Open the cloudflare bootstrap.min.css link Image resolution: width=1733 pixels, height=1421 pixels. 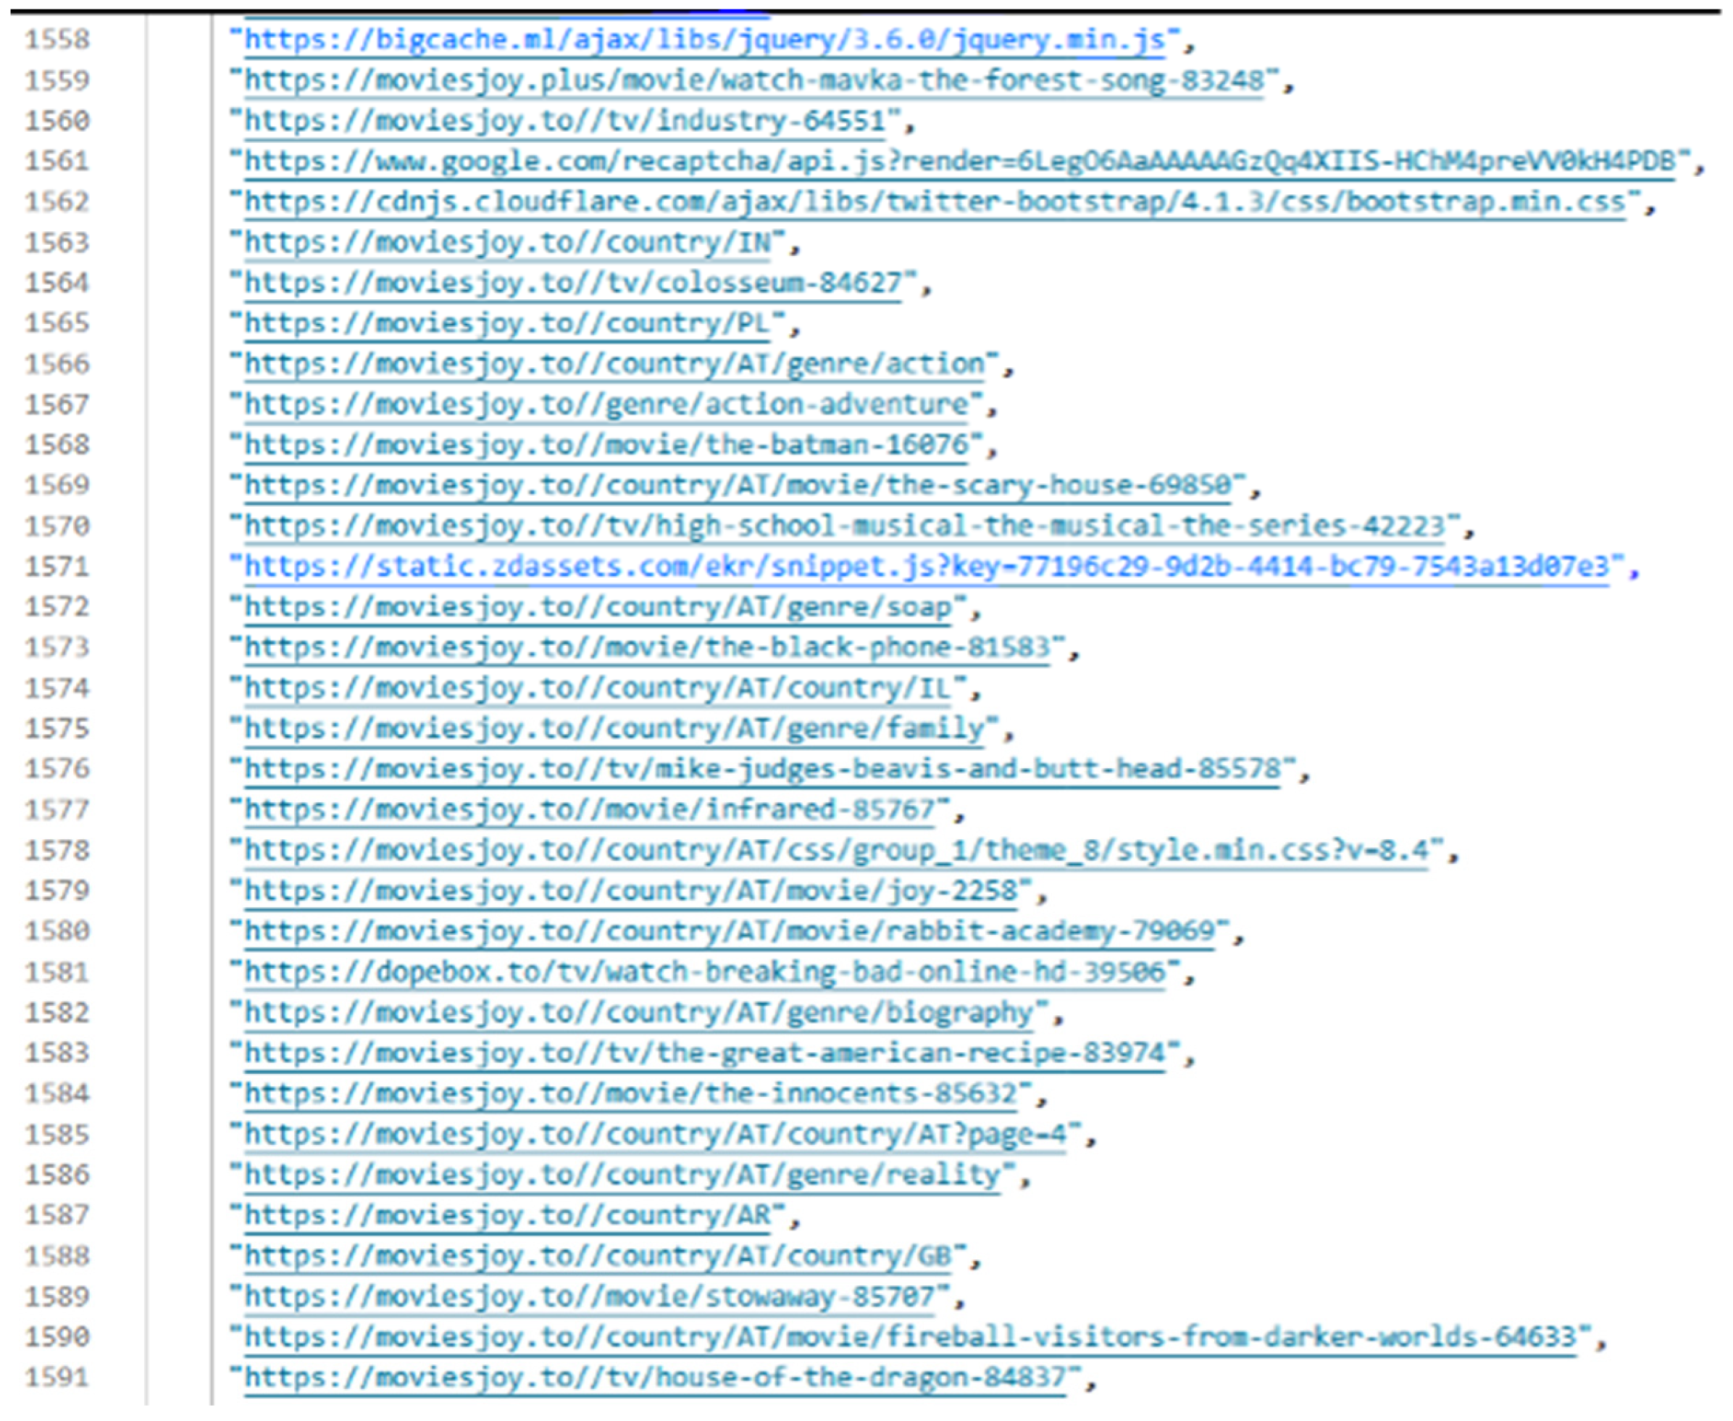pos(935,201)
